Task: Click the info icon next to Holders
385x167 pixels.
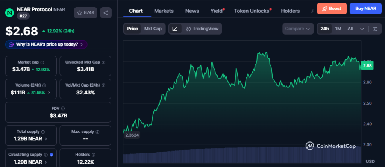Action: tap(94, 155)
